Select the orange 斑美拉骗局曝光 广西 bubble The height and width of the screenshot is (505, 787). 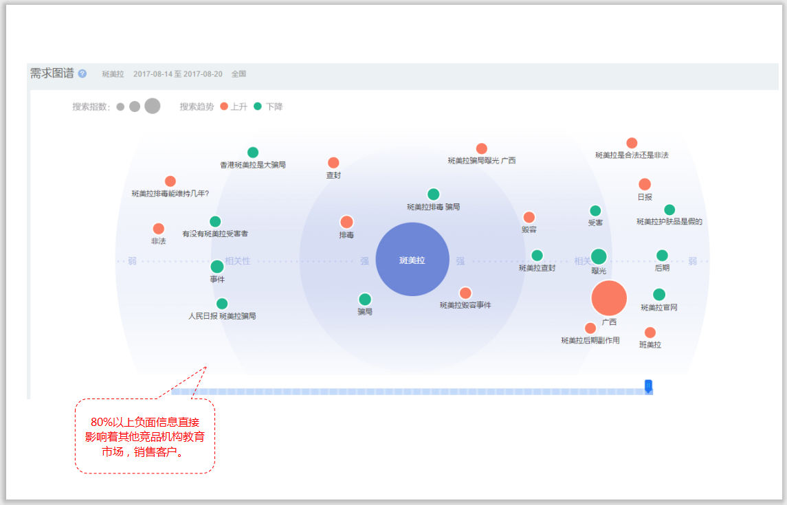(481, 148)
